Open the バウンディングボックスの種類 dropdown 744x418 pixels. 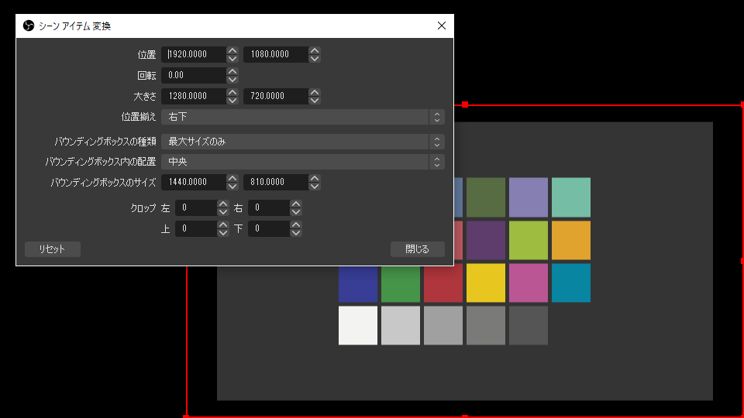coord(302,142)
